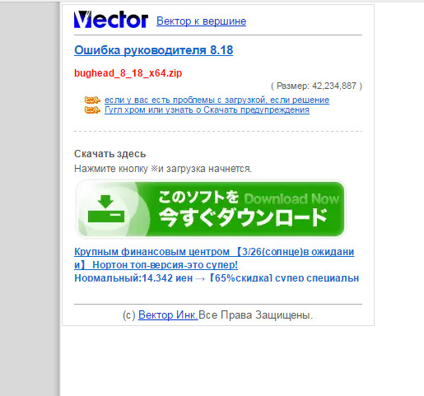Click the 'Скачать здесь' heading
424x396 pixels.
pos(109,154)
